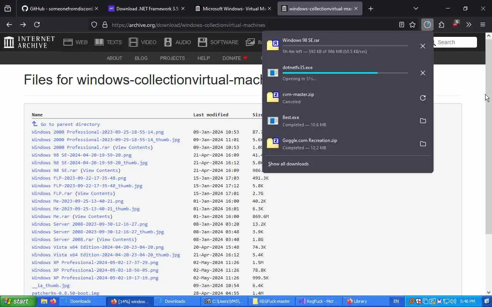Open Firefox application hamburger menu

click(483, 25)
